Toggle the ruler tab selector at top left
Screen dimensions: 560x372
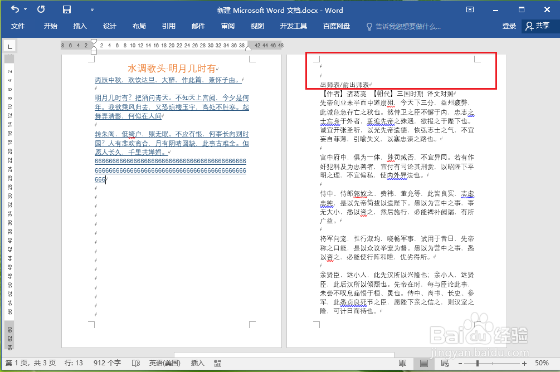pyautogui.click(x=9, y=46)
